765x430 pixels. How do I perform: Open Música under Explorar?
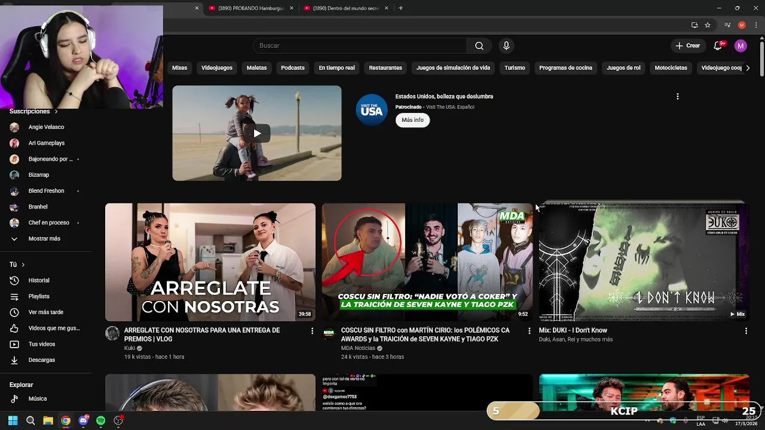tap(46, 399)
